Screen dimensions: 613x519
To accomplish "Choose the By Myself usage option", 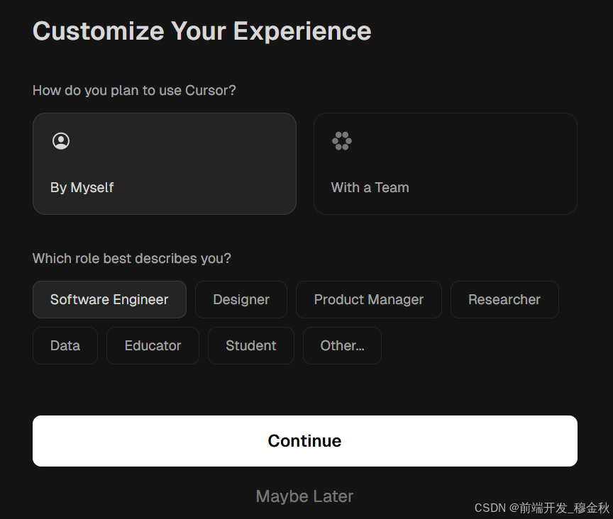I will click(165, 164).
